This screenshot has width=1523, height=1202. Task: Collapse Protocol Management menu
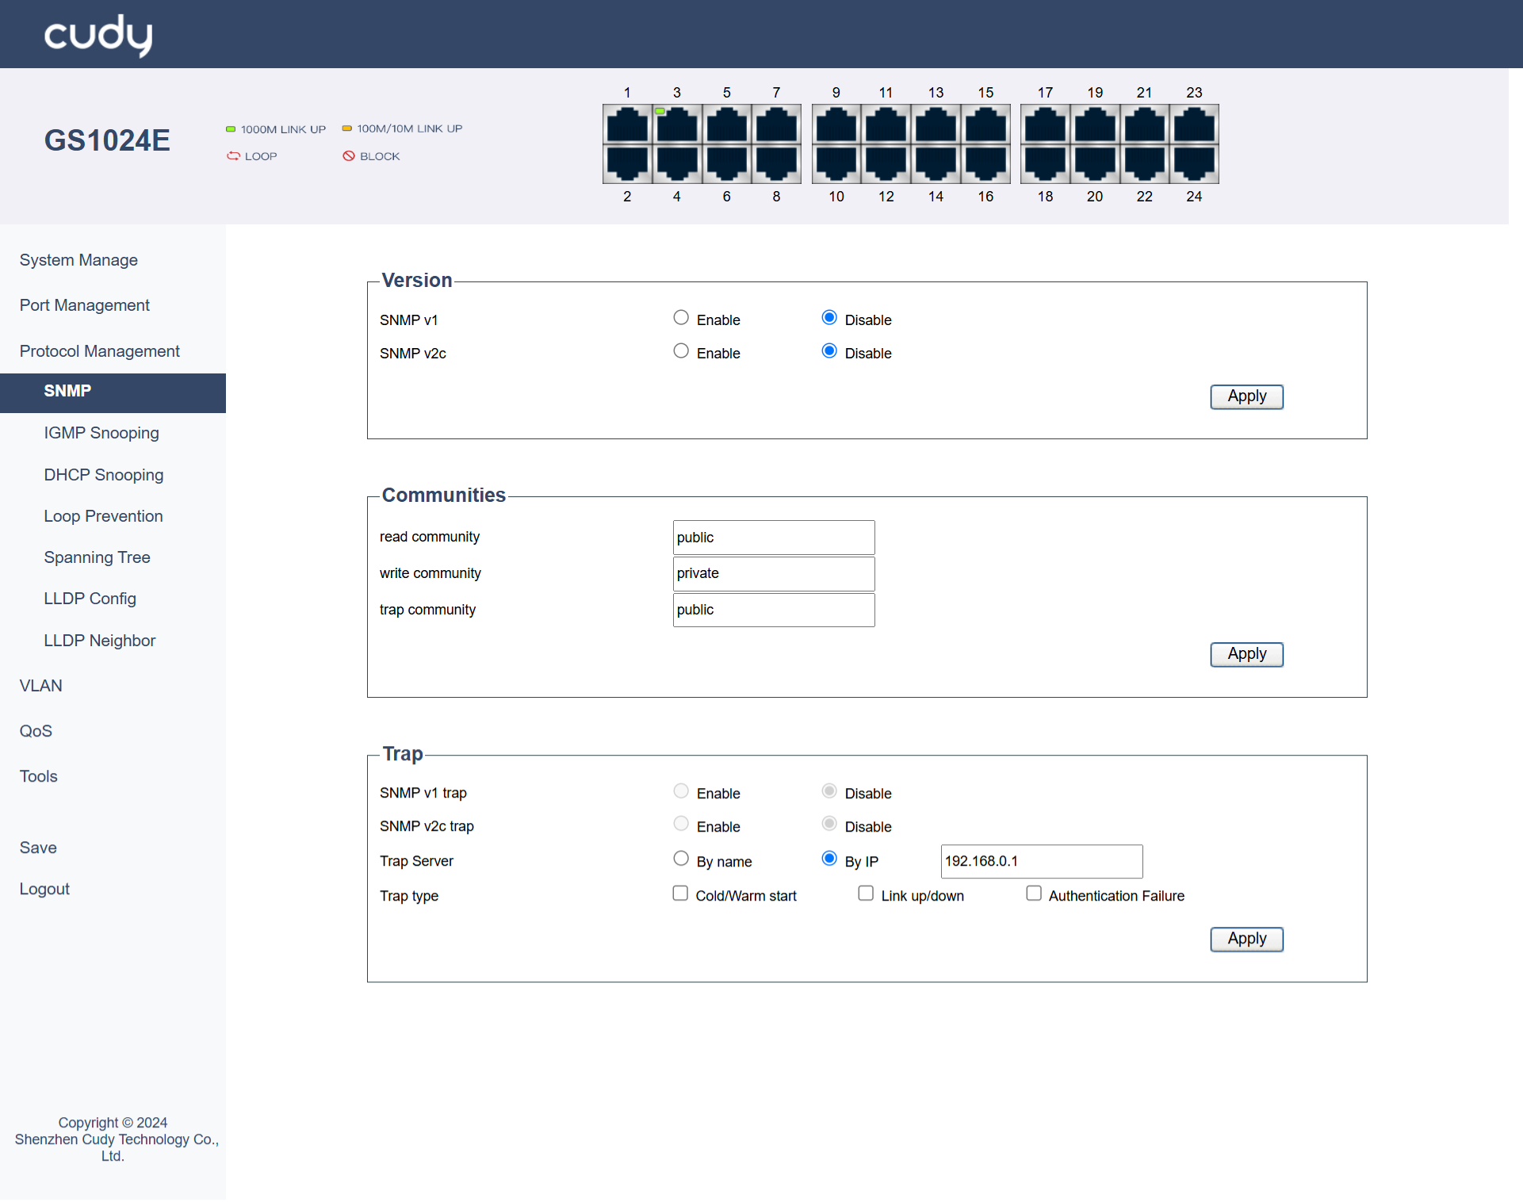pos(99,351)
